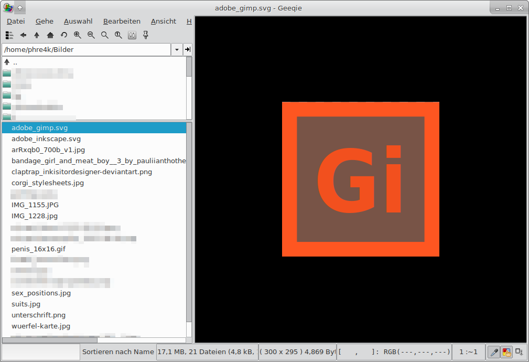Open the Bearbeiten menu
The width and height of the screenshot is (529, 362).
[122, 22]
